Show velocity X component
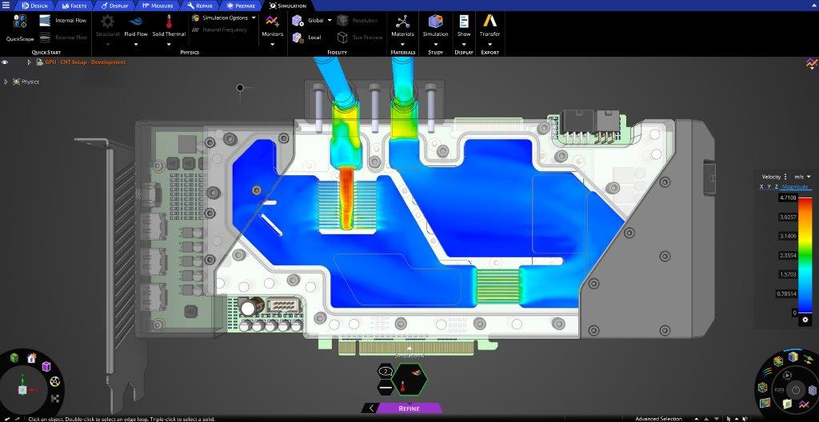The width and height of the screenshot is (819, 422). 761,186
